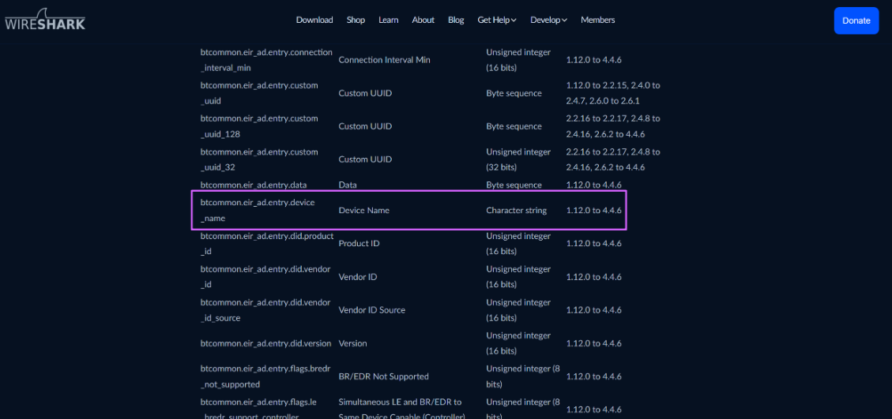Go to the Shop page
The image size is (892, 419).
click(356, 20)
